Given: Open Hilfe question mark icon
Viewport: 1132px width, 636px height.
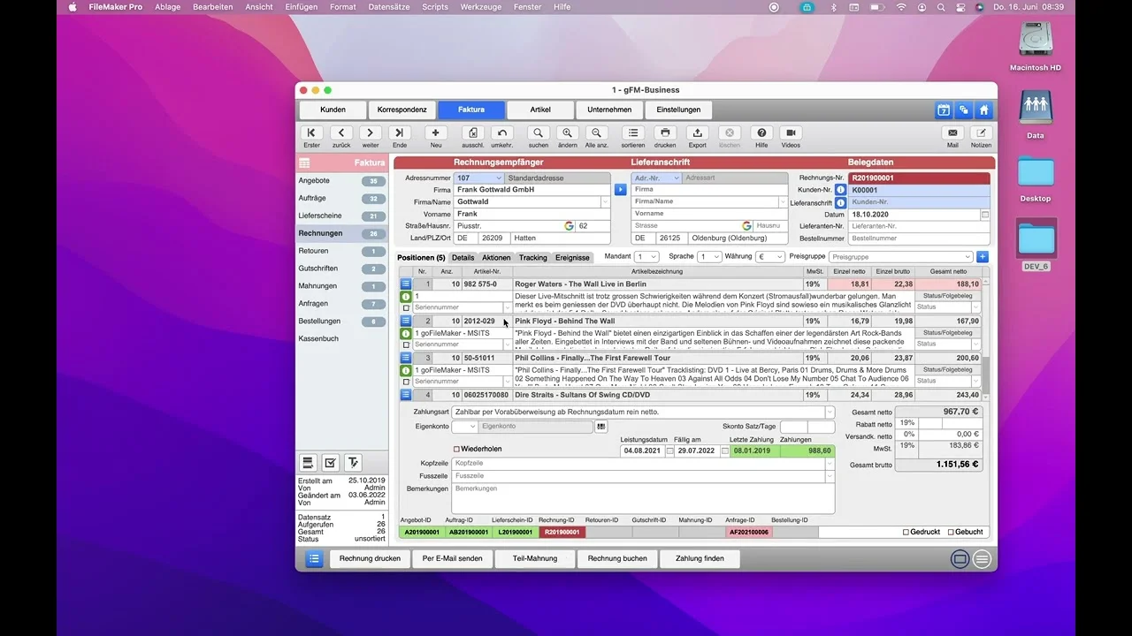Looking at the screenshot, I should 761,132.
